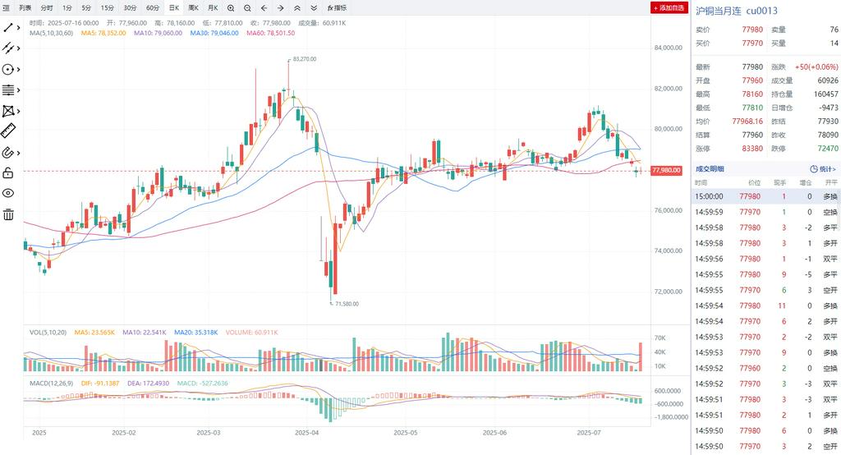The width and height of the screenshot is (841, 455).
Task: Select the 60分 timeframe
Action: 153,7
